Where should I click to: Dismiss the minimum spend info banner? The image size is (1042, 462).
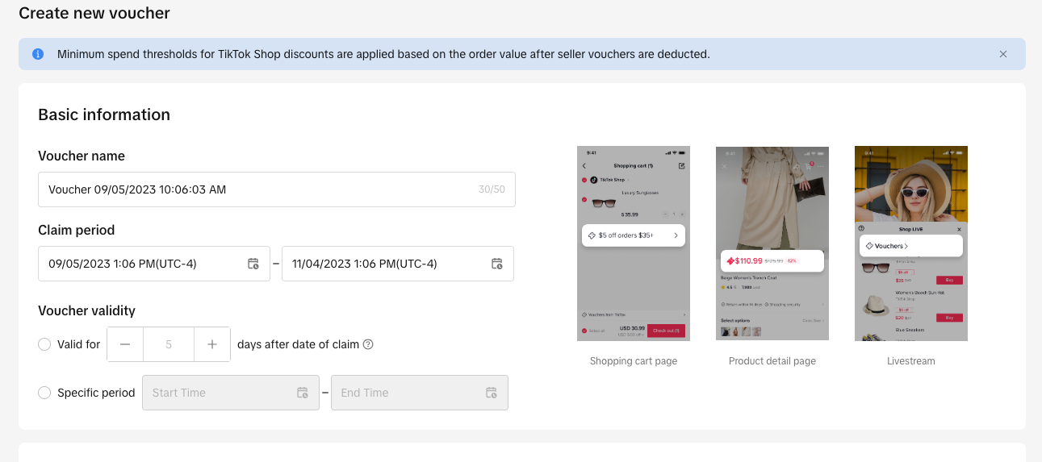(1002, 54)
